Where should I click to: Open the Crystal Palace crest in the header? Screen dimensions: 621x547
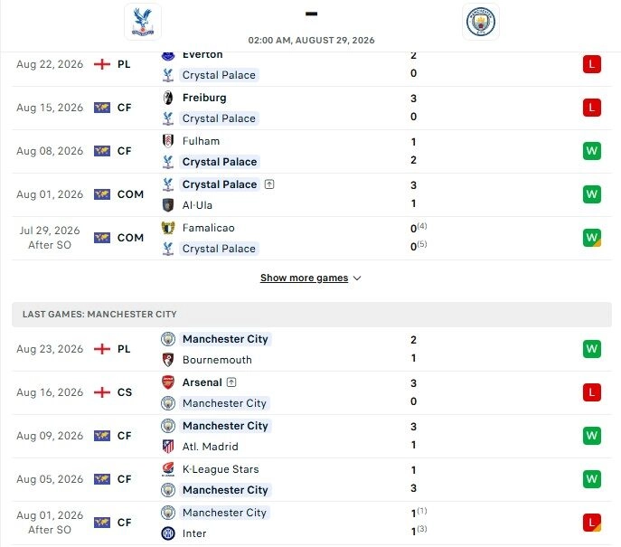tap(143, 22)
